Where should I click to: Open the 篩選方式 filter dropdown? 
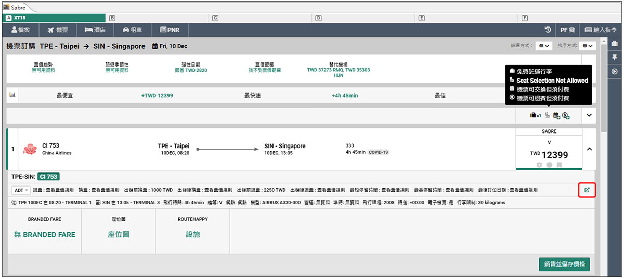544,46
